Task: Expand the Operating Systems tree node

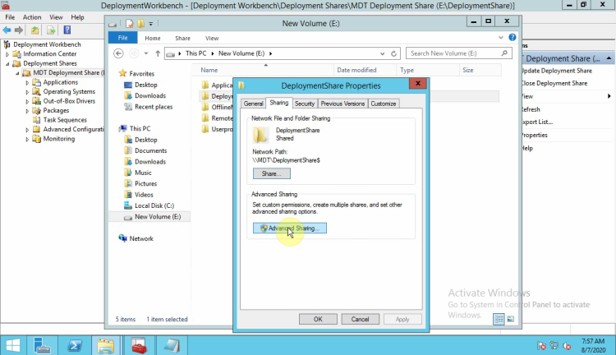Action: [27, 92]
